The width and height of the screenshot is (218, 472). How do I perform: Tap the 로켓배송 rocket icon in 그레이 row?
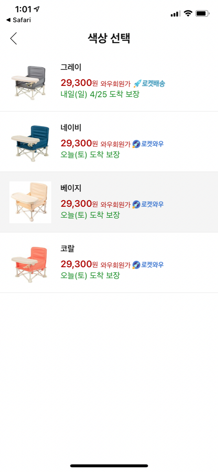click(x=137, y=83)
